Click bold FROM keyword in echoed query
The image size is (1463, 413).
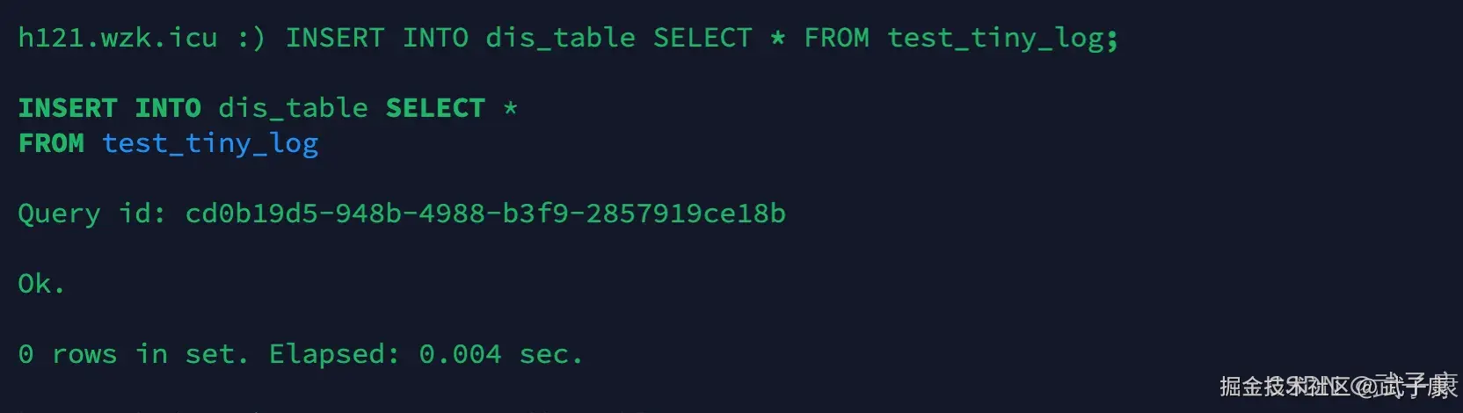pos(51,143)
